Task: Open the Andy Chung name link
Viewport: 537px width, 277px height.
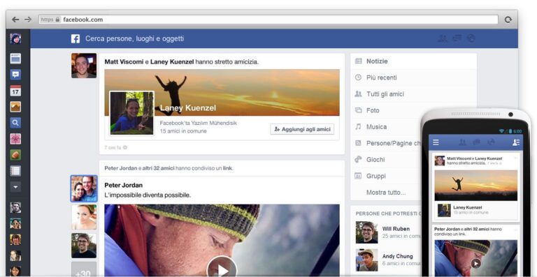Action: coord(398,256)
